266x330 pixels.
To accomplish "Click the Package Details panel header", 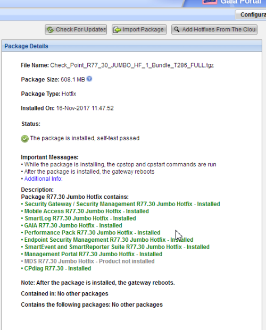I will click(132, 46).
